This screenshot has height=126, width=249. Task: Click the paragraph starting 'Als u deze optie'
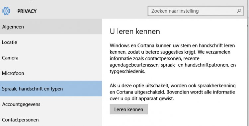click(173, 92)
